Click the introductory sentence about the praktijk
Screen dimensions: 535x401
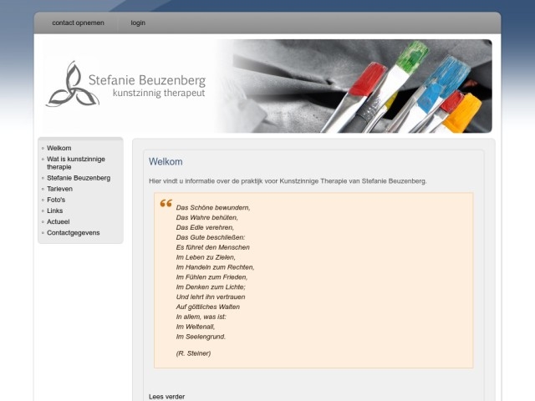[287, 180]
